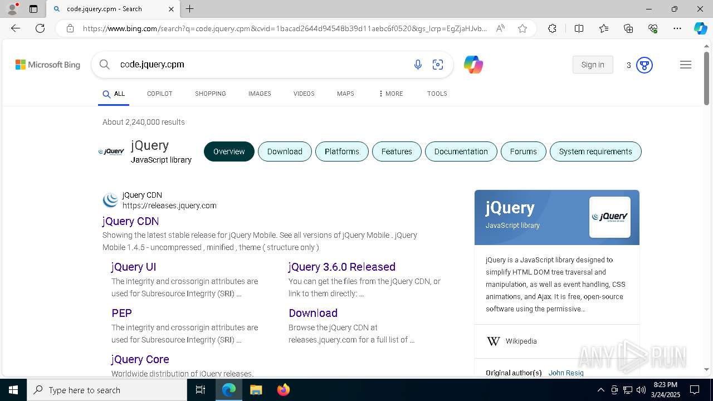The image size is (713, 401).
Task: Open the jQuery 3.6.0 Released sublink
Action: [x=342, y=267]
